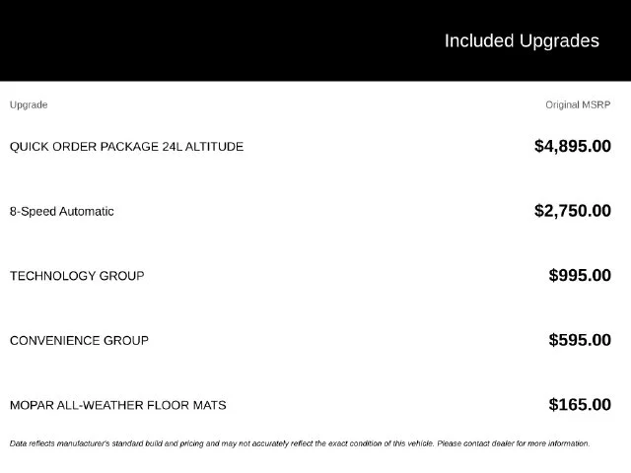Click the word MOPAR in last row
This screenshot has height=473, width=631.
[32, 405]
